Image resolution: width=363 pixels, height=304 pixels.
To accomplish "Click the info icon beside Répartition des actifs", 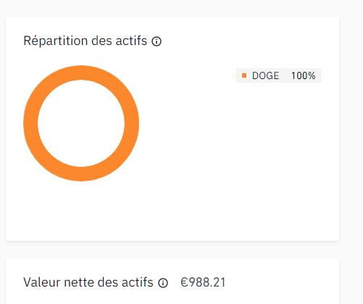I will [x=157, y=41].
